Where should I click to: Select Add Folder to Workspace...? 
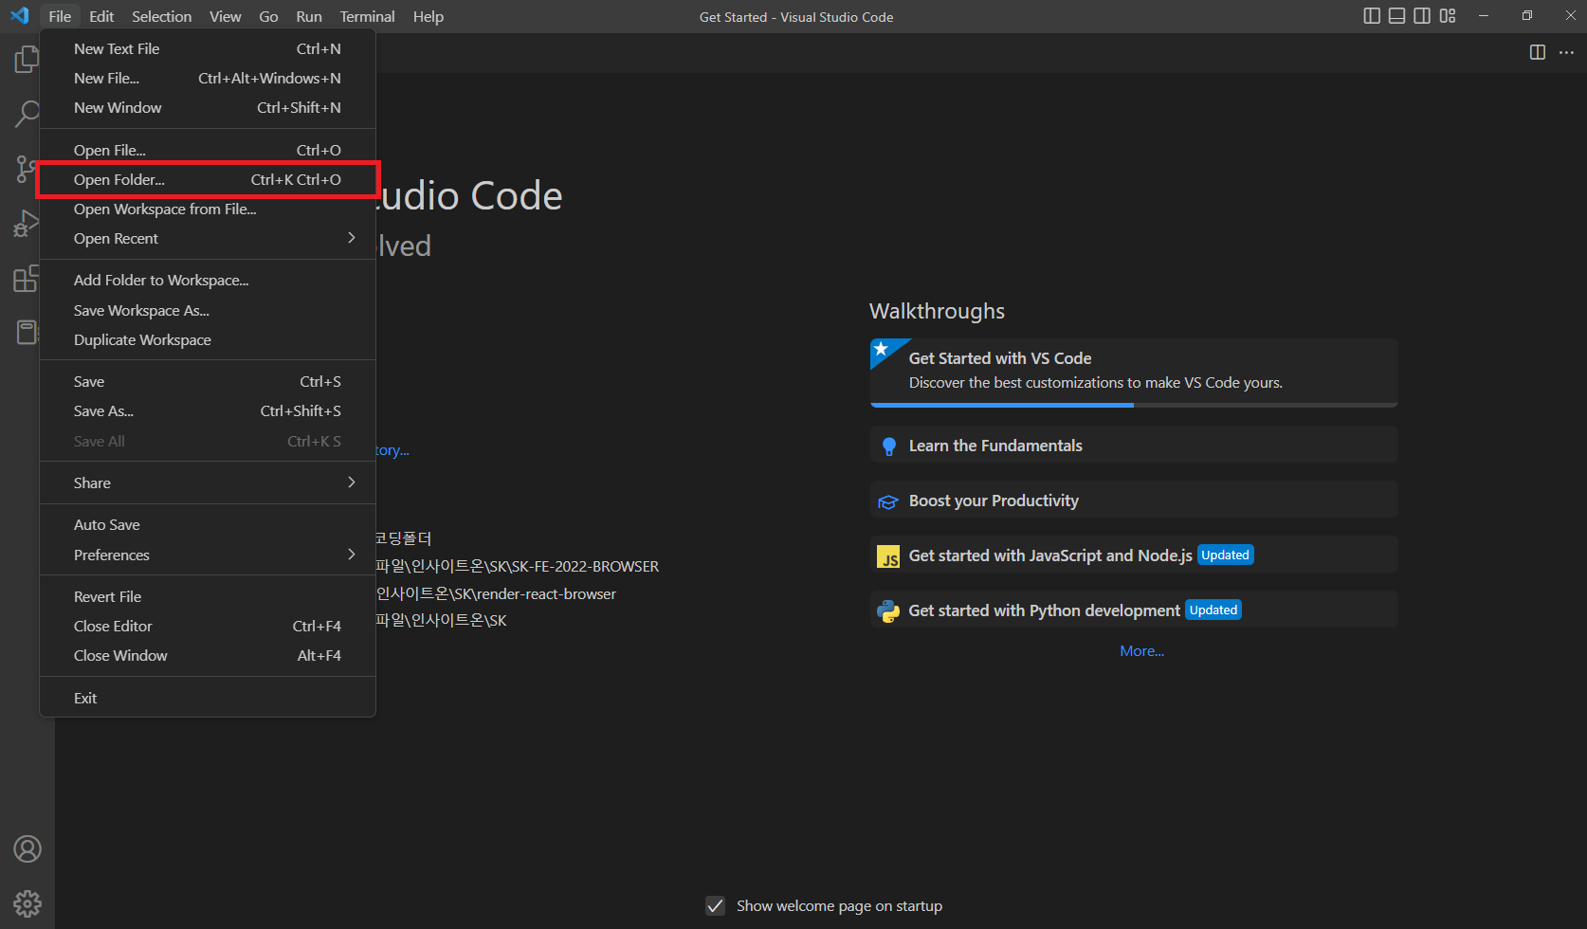208,280
